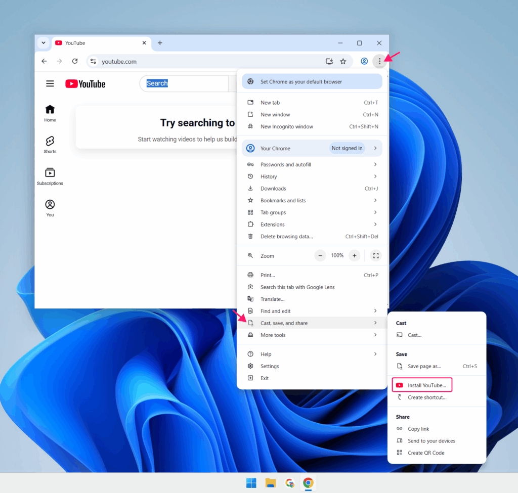The image size is (518, 493).
Task: Expand Passwords and autofill submenu
Action: coord(312,164)
